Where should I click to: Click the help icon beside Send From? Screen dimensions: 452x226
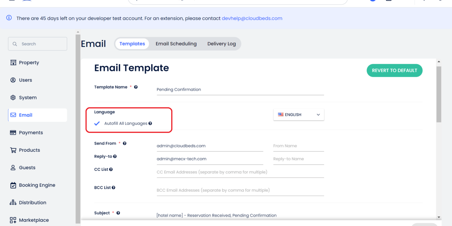(x=124, y=143)
